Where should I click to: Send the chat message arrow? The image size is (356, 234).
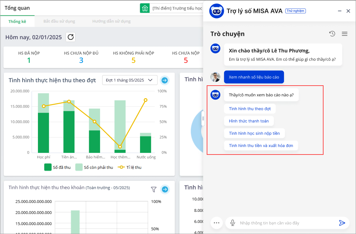[342, 223]
